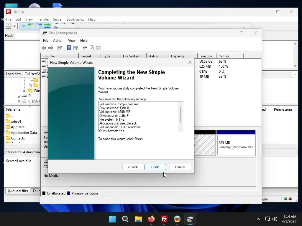Viewport: 302px width, 226px height.
Task: Open network status tray icon
Action: (x=267, y=219)
